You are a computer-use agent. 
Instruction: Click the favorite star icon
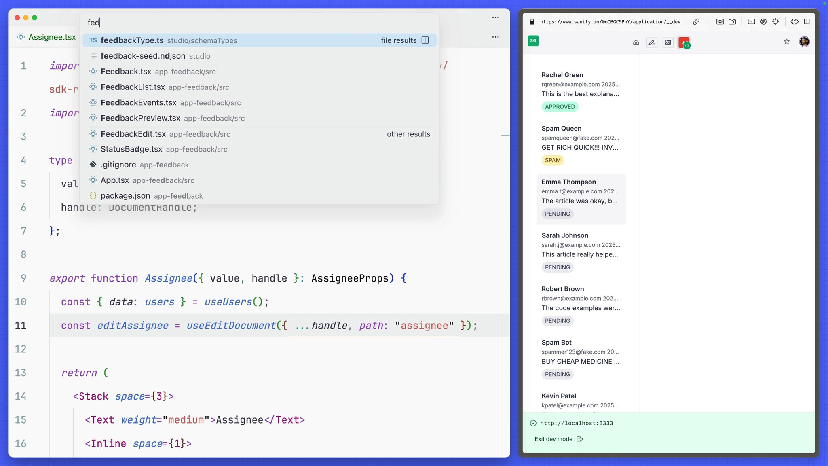point(787,42)
